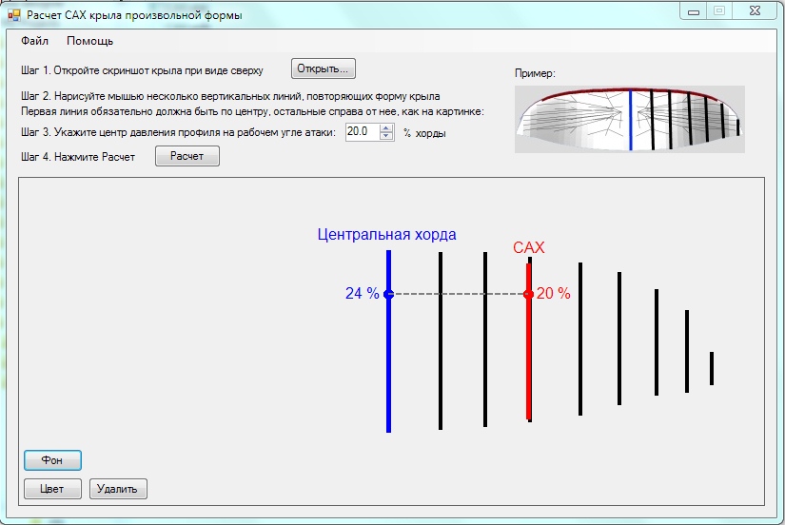
Task: Click the example wing thumbnail image
Action: [x=629, y=119]
